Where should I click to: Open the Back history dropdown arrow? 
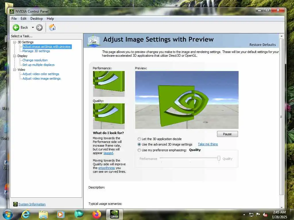pyautogui.click(x=33, y=27)
